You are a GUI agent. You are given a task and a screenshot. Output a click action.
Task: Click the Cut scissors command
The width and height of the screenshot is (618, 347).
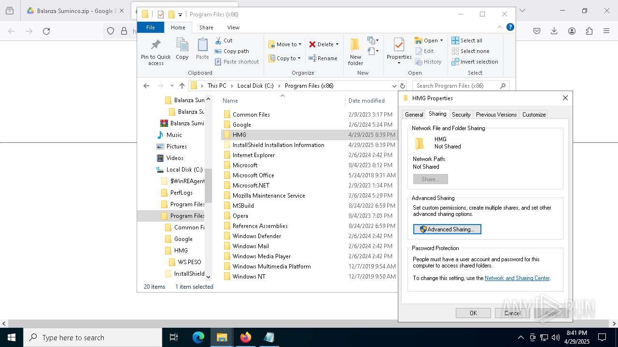point(224,40)
